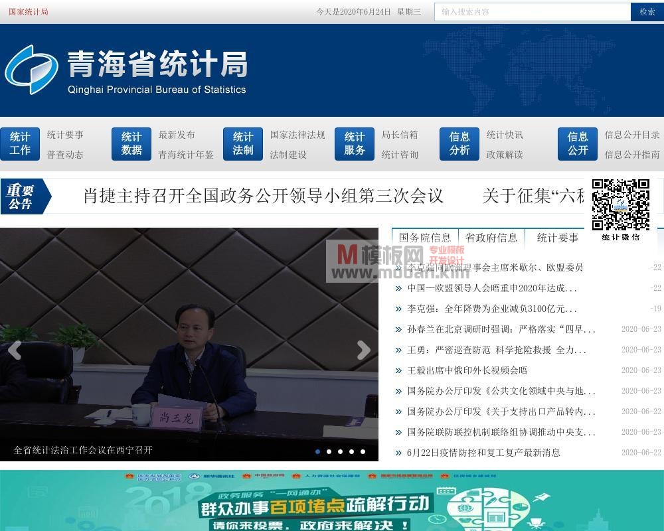Open news 王毅出席中俄印外长视频会晤

(x=467, y=370)
